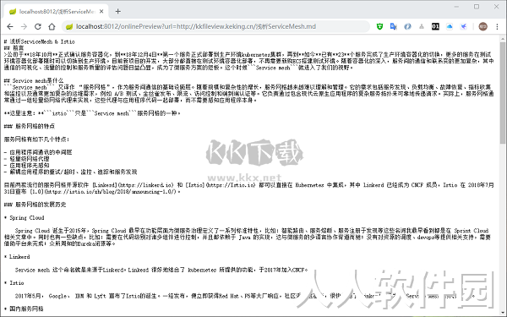This screenshot has width=507, height=317.
Task: Maximize the browser window
Action: (477, 7)
